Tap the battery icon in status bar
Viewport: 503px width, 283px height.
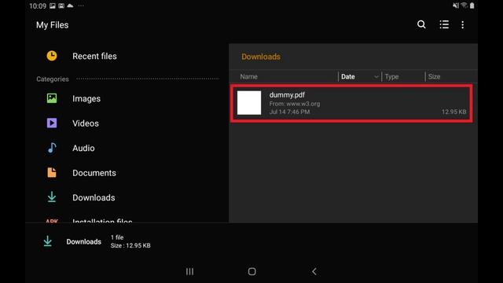[x=472, y=6]
